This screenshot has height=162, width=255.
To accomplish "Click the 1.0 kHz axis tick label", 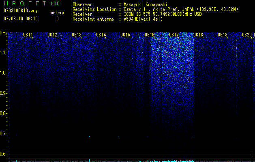I will tap(3, 73).
